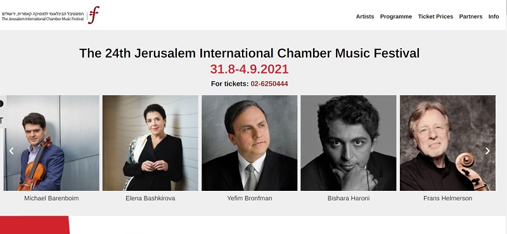Advance the carousel with the right arrow

[x=487, y=151]
